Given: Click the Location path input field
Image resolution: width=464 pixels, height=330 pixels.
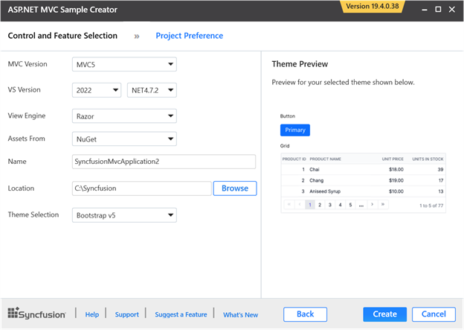Looking at the screenshot, I should coord(142,188).
